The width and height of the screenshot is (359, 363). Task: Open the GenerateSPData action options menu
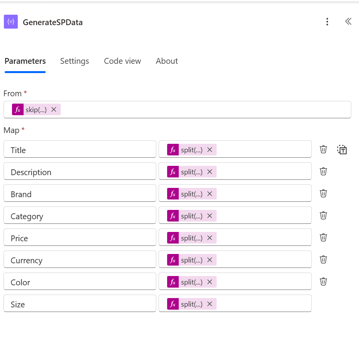click(x=327, y=22)
